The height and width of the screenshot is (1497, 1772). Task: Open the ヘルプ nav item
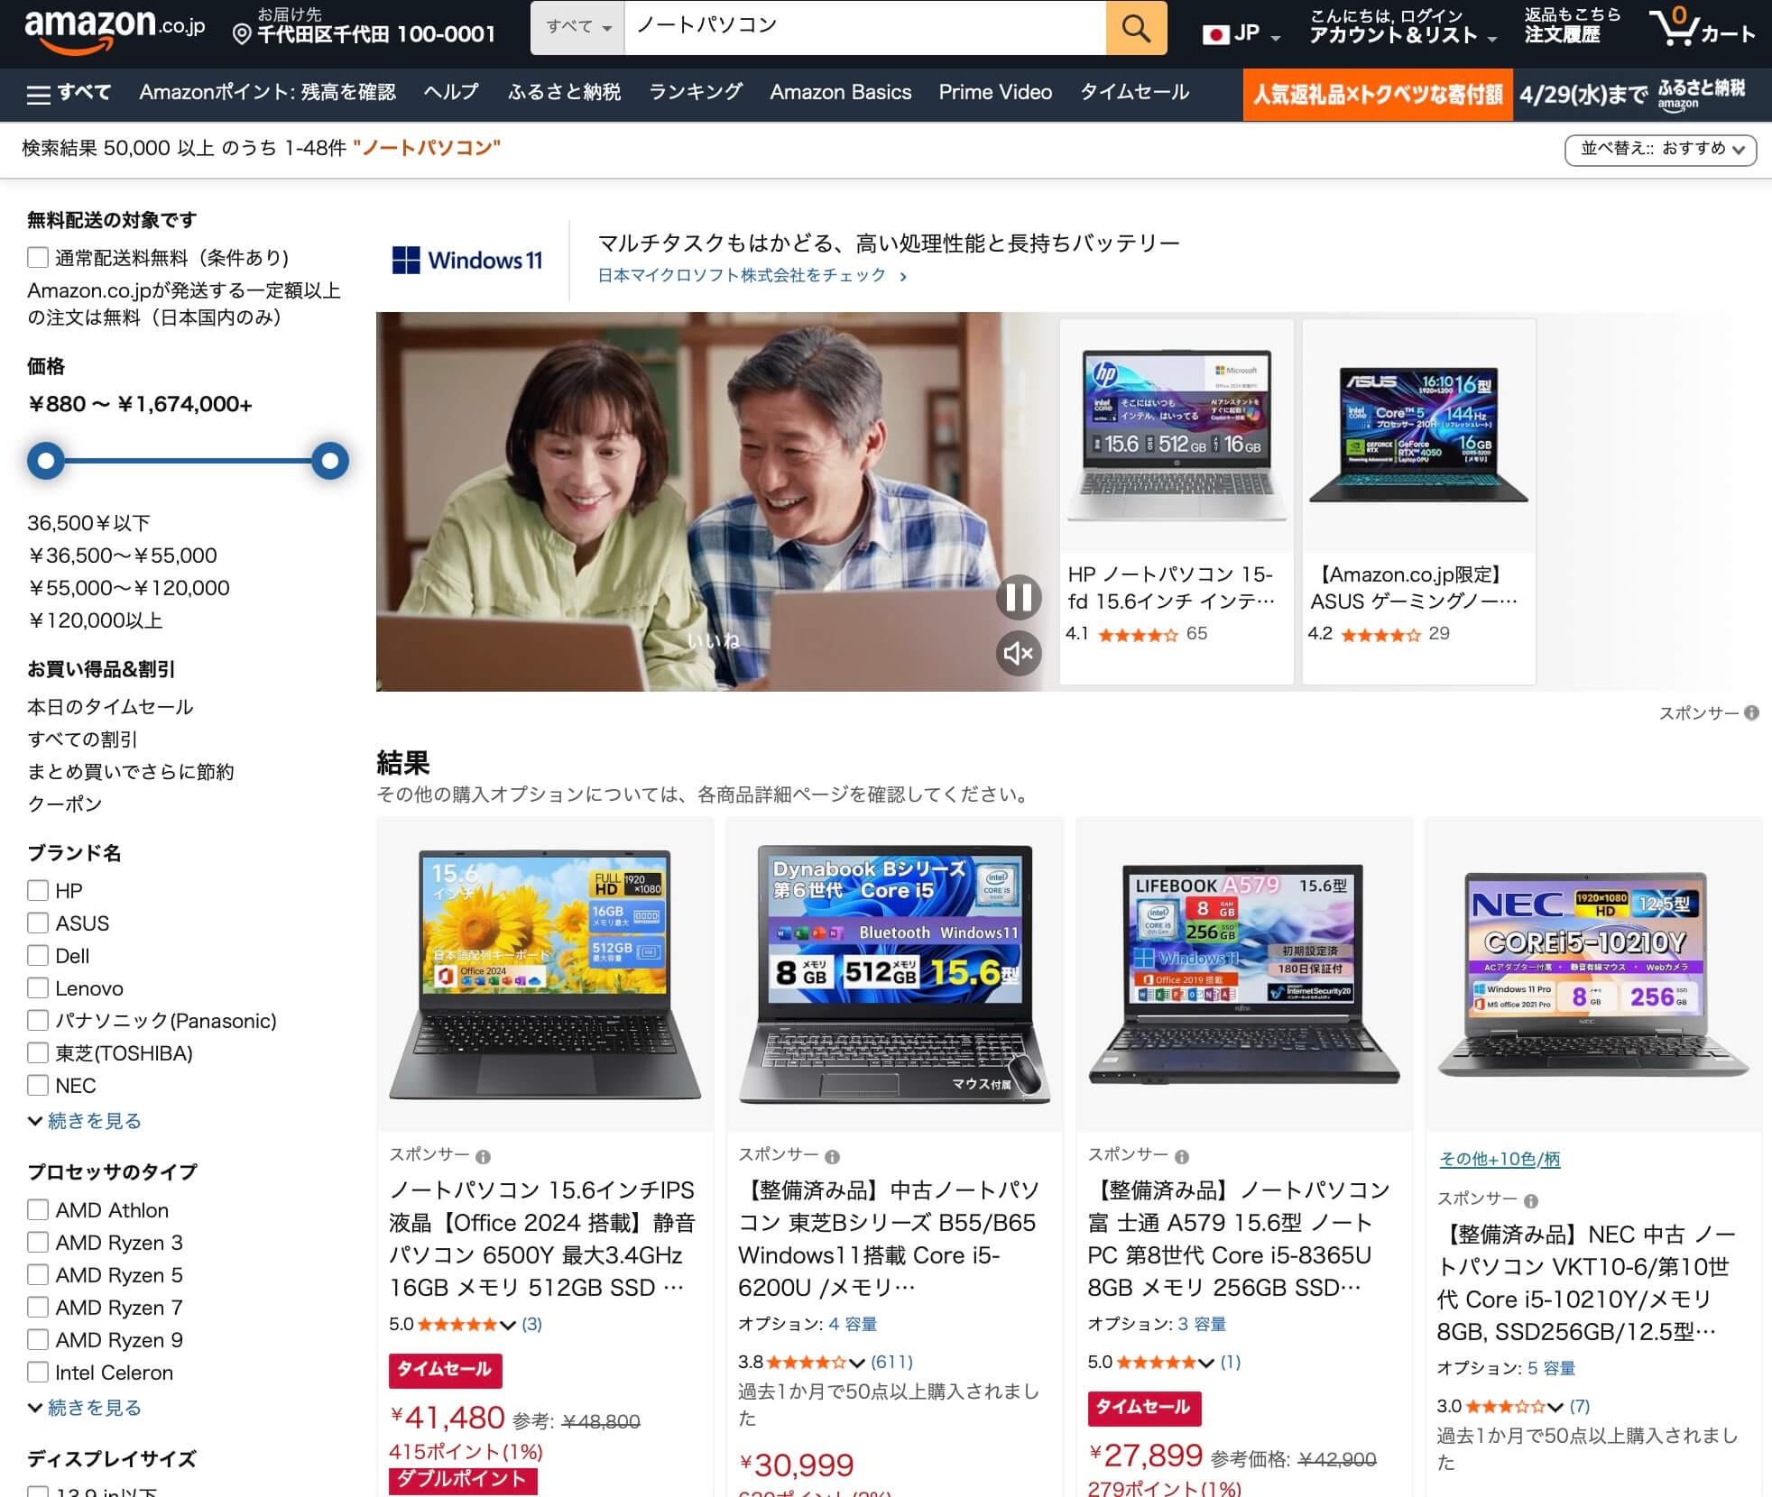(x=451, y=93)
